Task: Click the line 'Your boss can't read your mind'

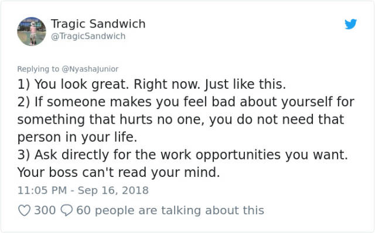Action: click(118, 172)
